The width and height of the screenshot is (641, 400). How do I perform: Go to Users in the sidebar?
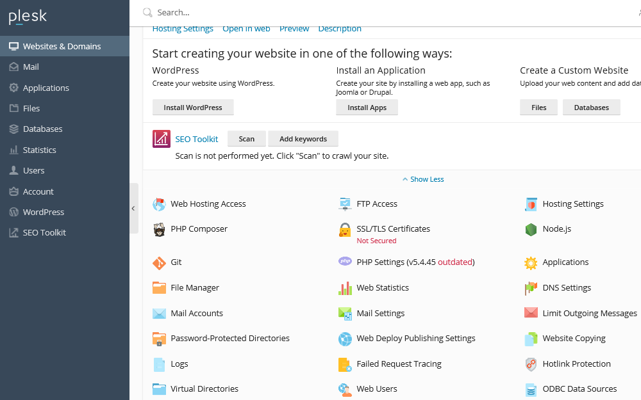pyautogui.click(x=65, y=171)
